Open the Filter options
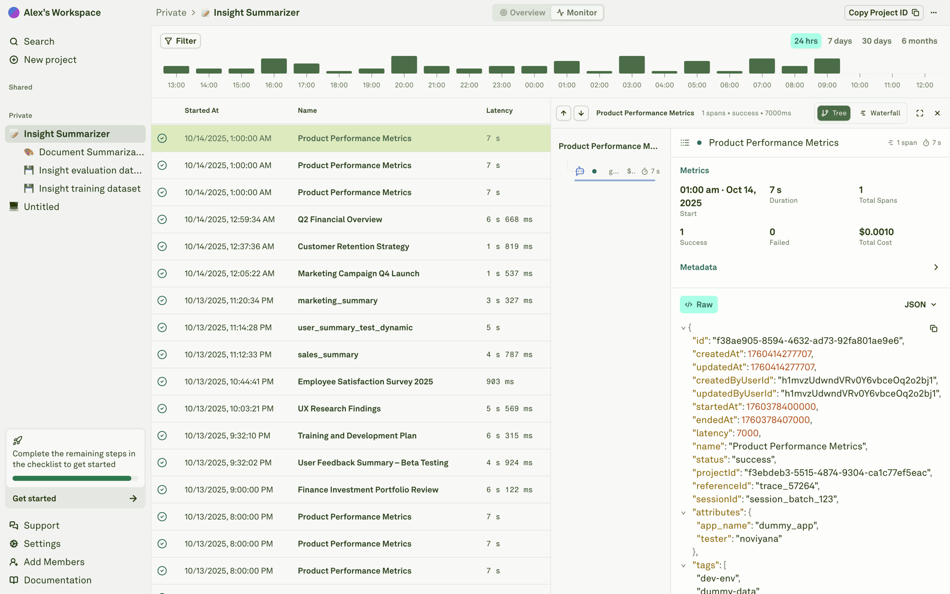This screenshot has width=950, height=594. 181,41
